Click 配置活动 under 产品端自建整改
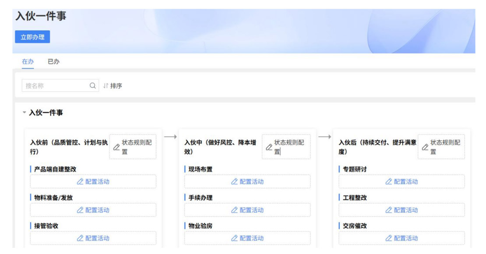This screenshot has height=254, width=486. click(93, 182)
